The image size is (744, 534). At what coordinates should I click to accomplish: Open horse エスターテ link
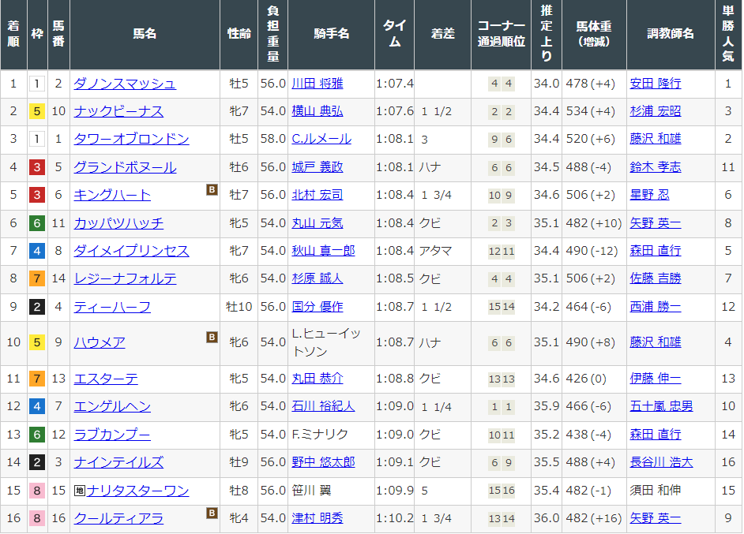click(106, 379)
